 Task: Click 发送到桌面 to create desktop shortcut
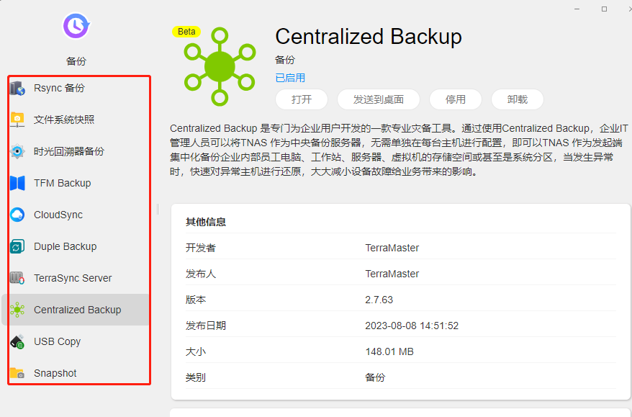coord(379,99)
